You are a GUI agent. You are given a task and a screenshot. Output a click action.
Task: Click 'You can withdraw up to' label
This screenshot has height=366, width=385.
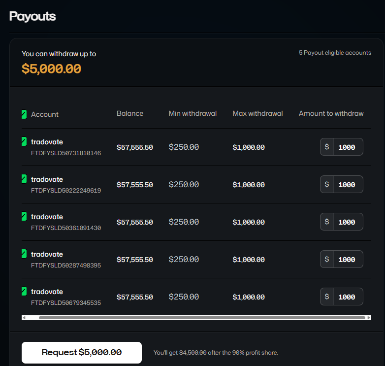59,54
